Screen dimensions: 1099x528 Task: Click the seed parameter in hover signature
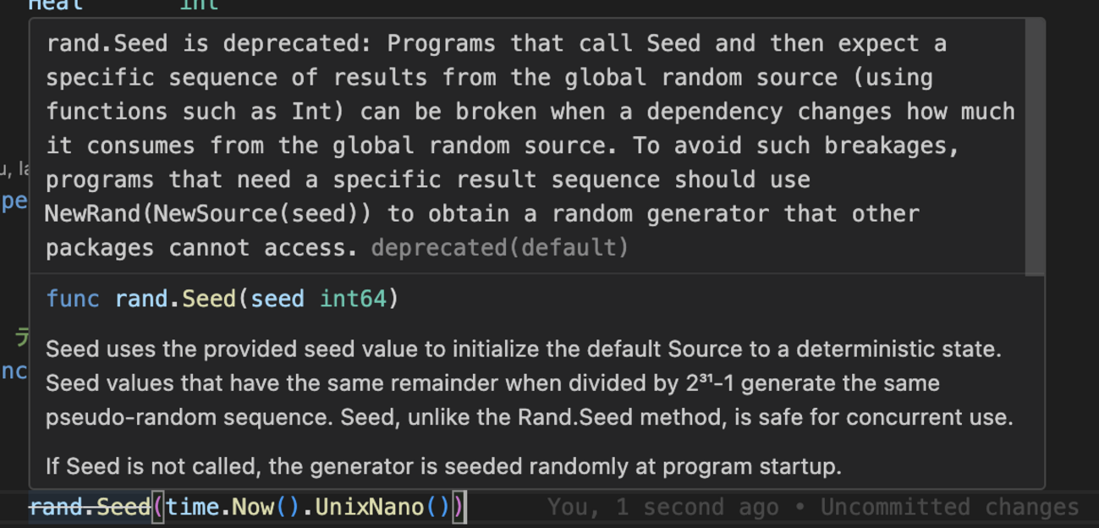pyautogui.click(x=277, y=299)
